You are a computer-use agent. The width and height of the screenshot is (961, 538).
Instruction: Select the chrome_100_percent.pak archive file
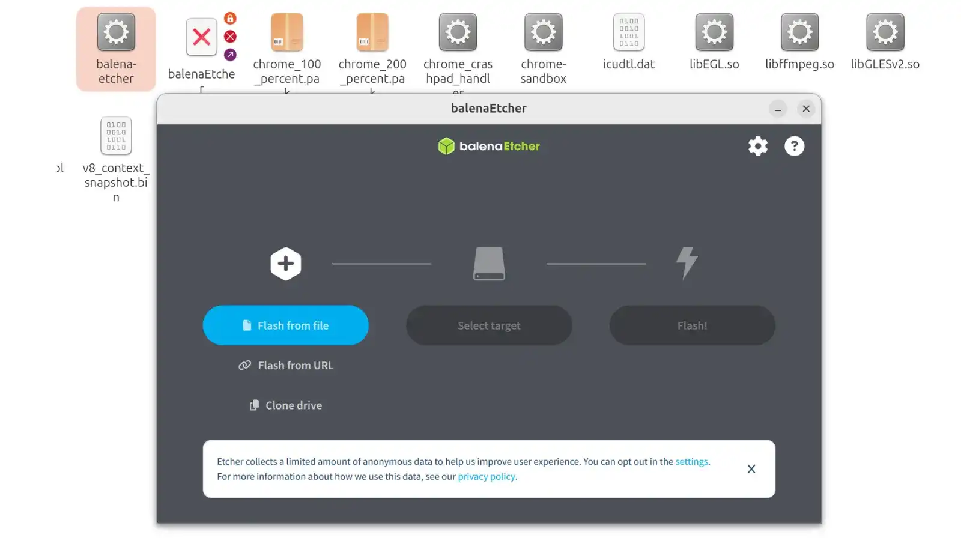pos(287,33)
